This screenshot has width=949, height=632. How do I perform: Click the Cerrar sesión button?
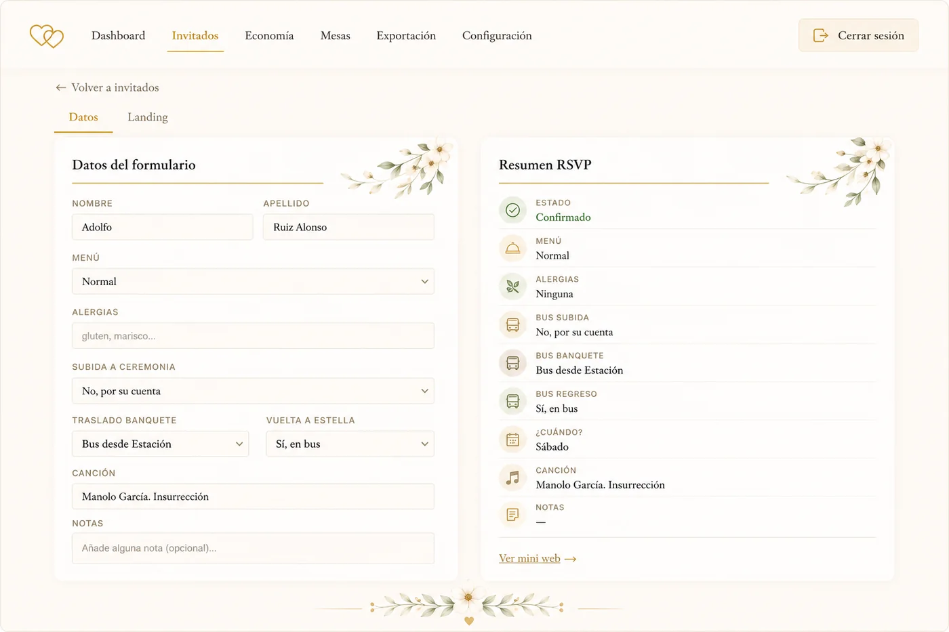click(858, 35)
